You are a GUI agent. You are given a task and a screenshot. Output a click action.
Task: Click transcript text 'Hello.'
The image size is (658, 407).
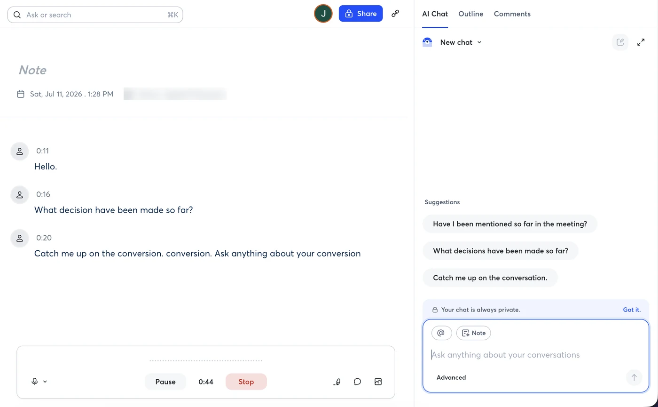[x=46, y=167]
